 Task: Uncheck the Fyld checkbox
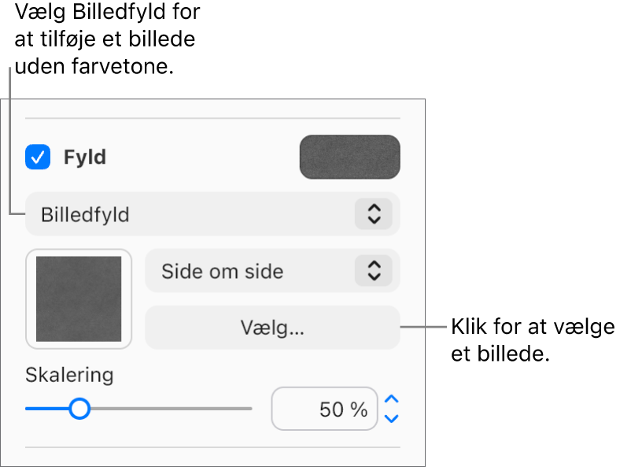tap(38, 158)
